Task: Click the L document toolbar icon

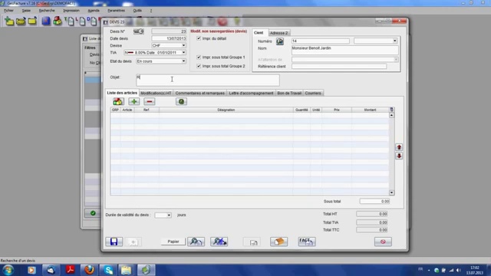Action: (x=81, y=21)
